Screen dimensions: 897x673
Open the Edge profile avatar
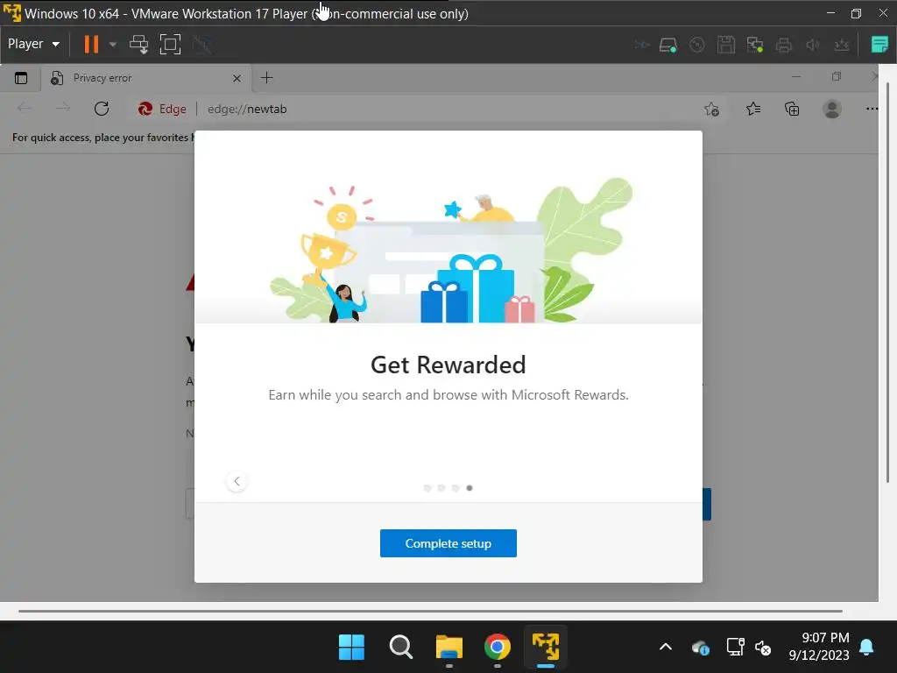pos(832,109)
